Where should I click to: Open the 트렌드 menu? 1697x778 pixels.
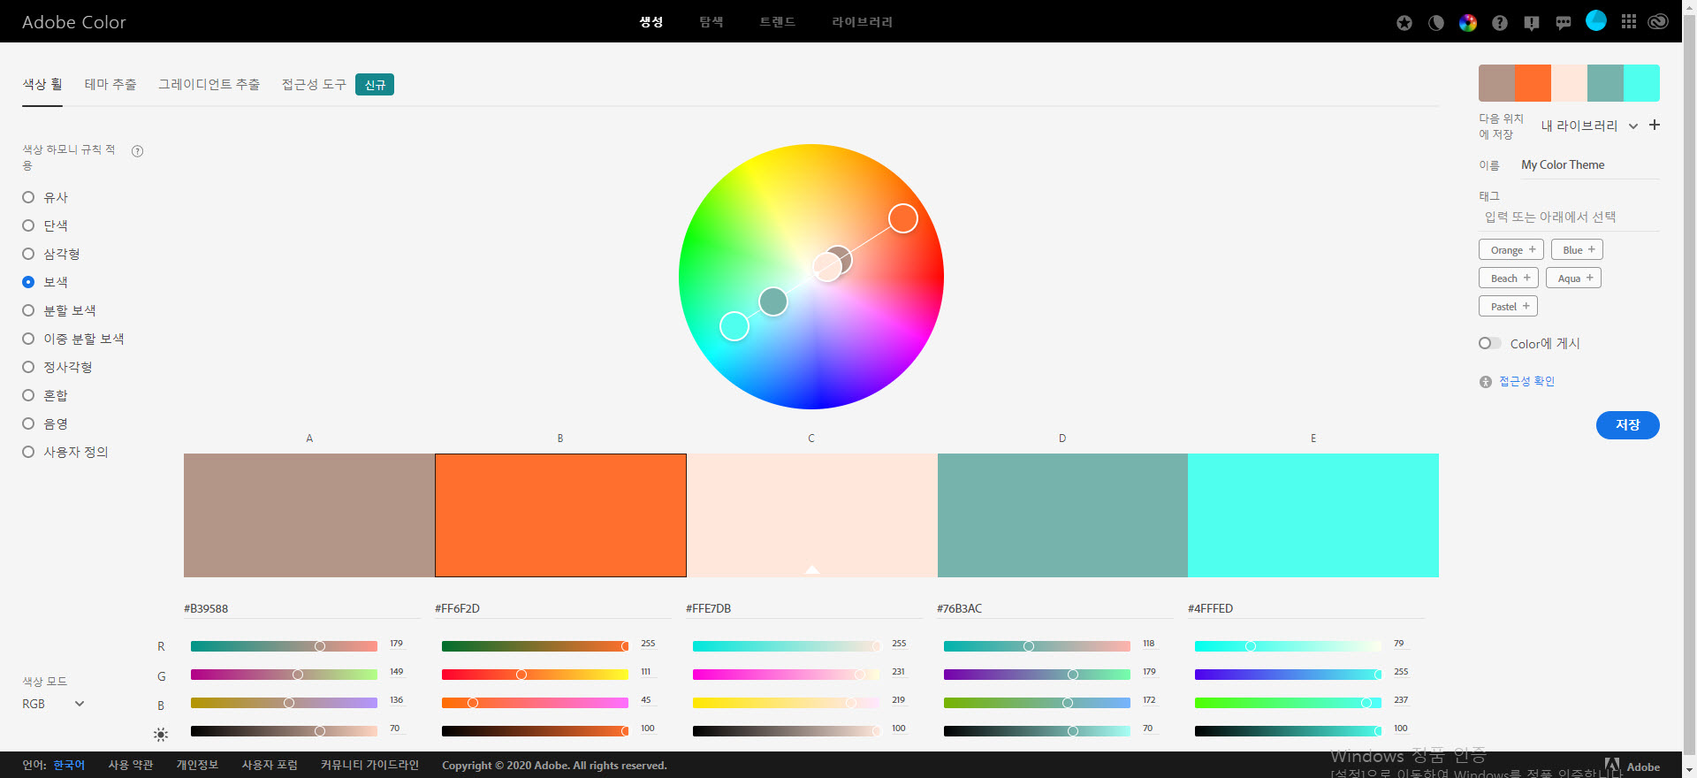point(778,22)
